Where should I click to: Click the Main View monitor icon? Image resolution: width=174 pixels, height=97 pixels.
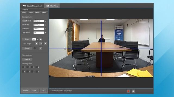tap(48, 6)
